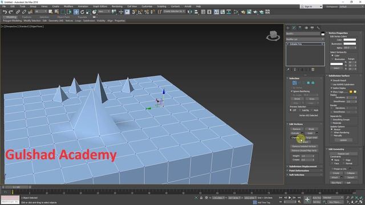Screen dimensions: 365x205
Task: Open the Modify command panel tab
Action: (294, 28)
